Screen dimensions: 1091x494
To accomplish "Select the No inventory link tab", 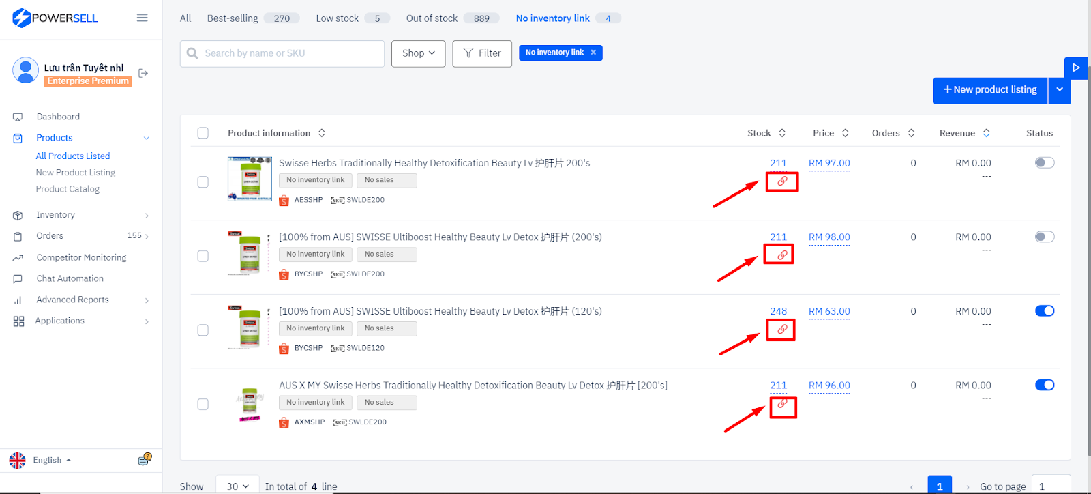I will (x=568, y=18).
